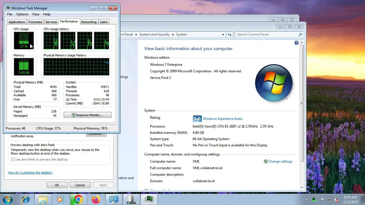Expand arrow after 'System and Security' breadcrumb

(173, 34)
